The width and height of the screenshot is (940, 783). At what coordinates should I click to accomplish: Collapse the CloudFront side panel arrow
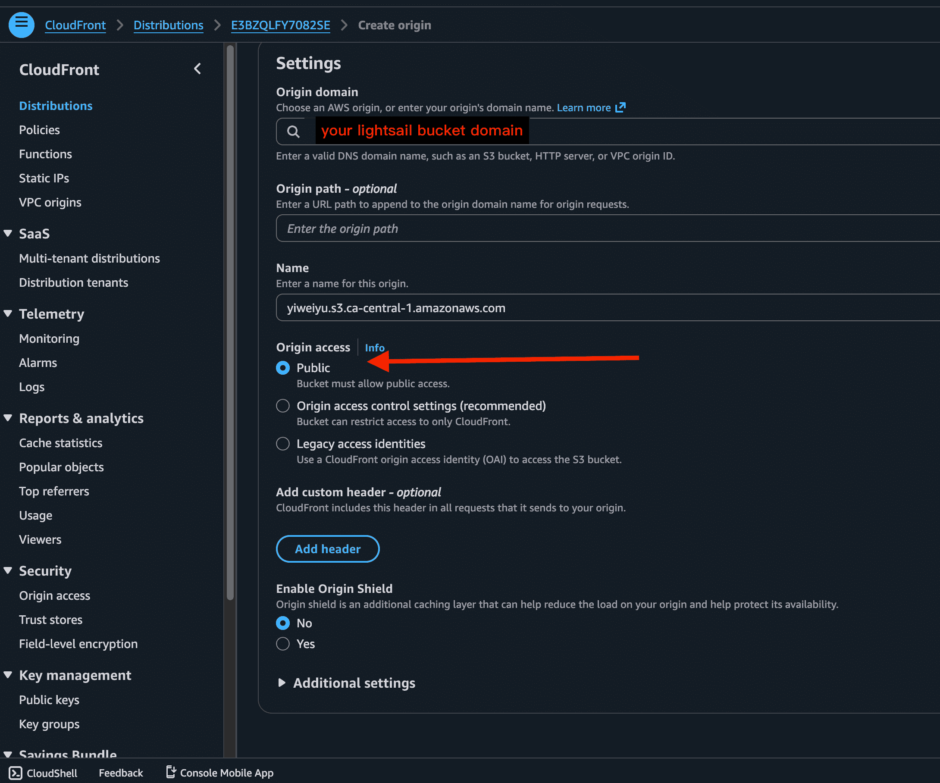pos(197,69)
